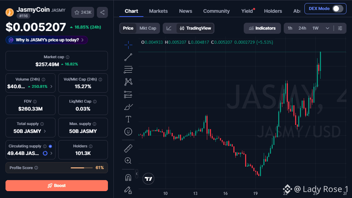Click the $257.49M market cap value
This screenshot has width=352, height=198.
(47, 64)
